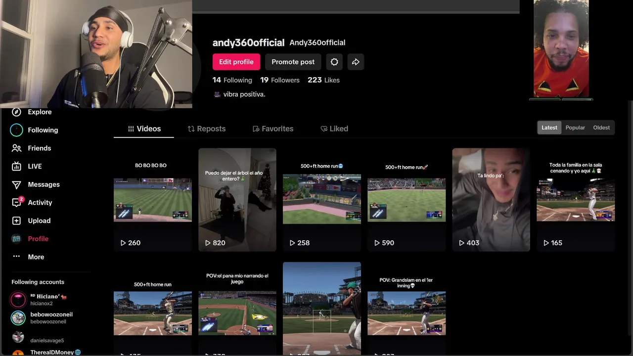Open the 258-view home run video
Screen dimensions: 633x356
point(322,200)
